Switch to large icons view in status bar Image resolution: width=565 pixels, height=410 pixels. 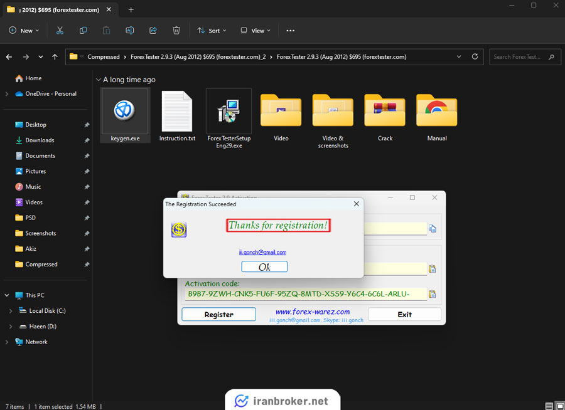point(560,406)
